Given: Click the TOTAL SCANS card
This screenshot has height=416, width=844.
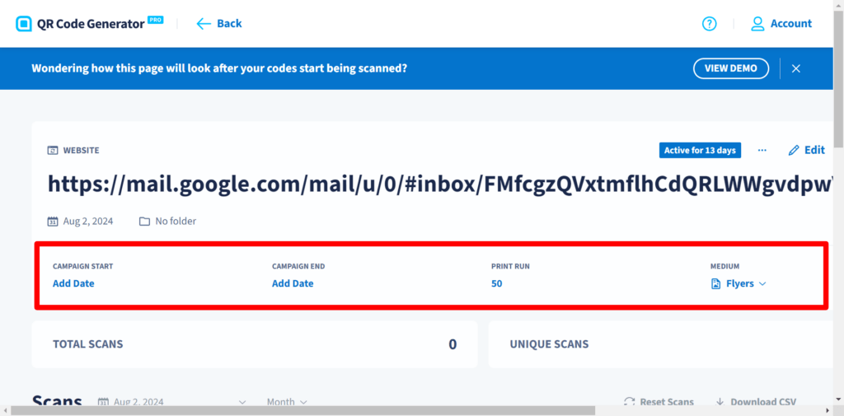Looking at the screenshot, I should tap(255, 344).
